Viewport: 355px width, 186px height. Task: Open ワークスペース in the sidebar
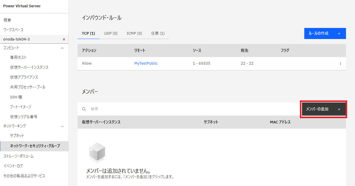click(13, 30)
